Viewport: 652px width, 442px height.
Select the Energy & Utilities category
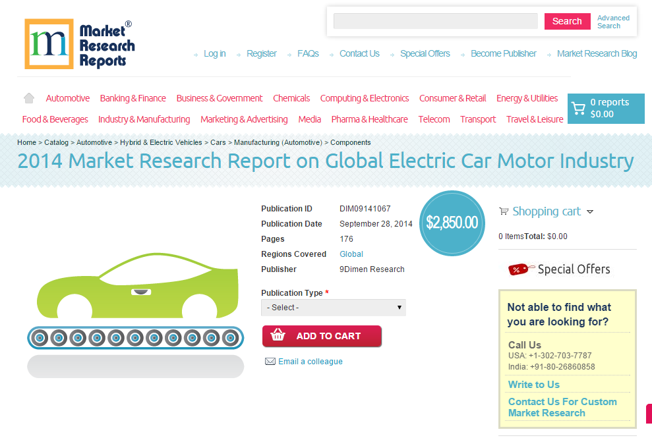coord(527,97)
